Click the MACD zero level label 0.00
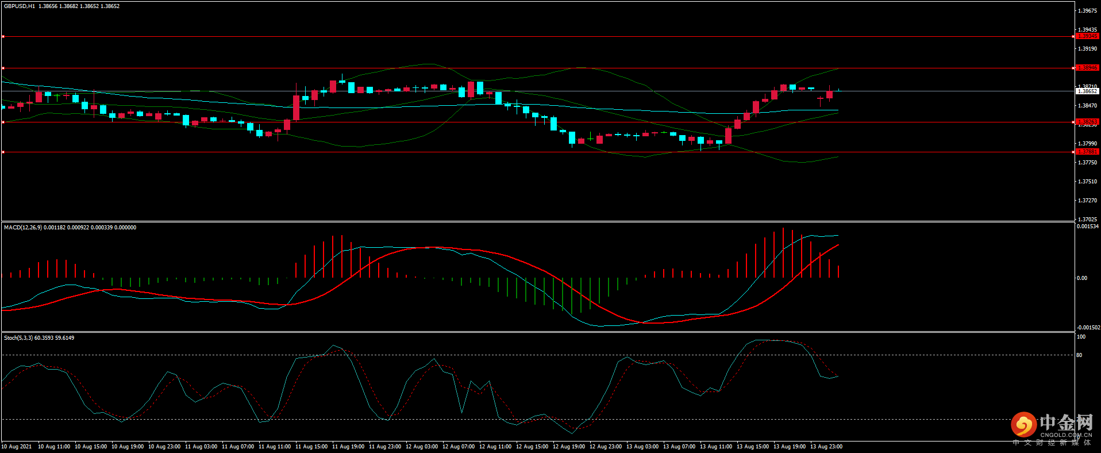This screenshot has height=453, width=1101. tap(1082, 278)
